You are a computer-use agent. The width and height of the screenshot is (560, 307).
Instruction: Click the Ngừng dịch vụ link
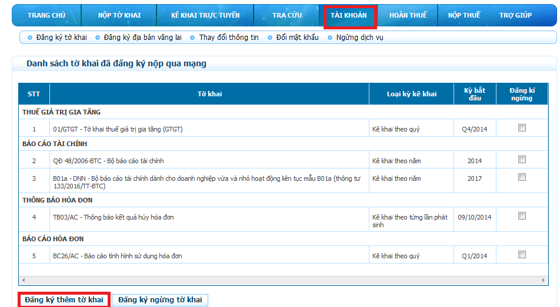[x=359, y=38]
